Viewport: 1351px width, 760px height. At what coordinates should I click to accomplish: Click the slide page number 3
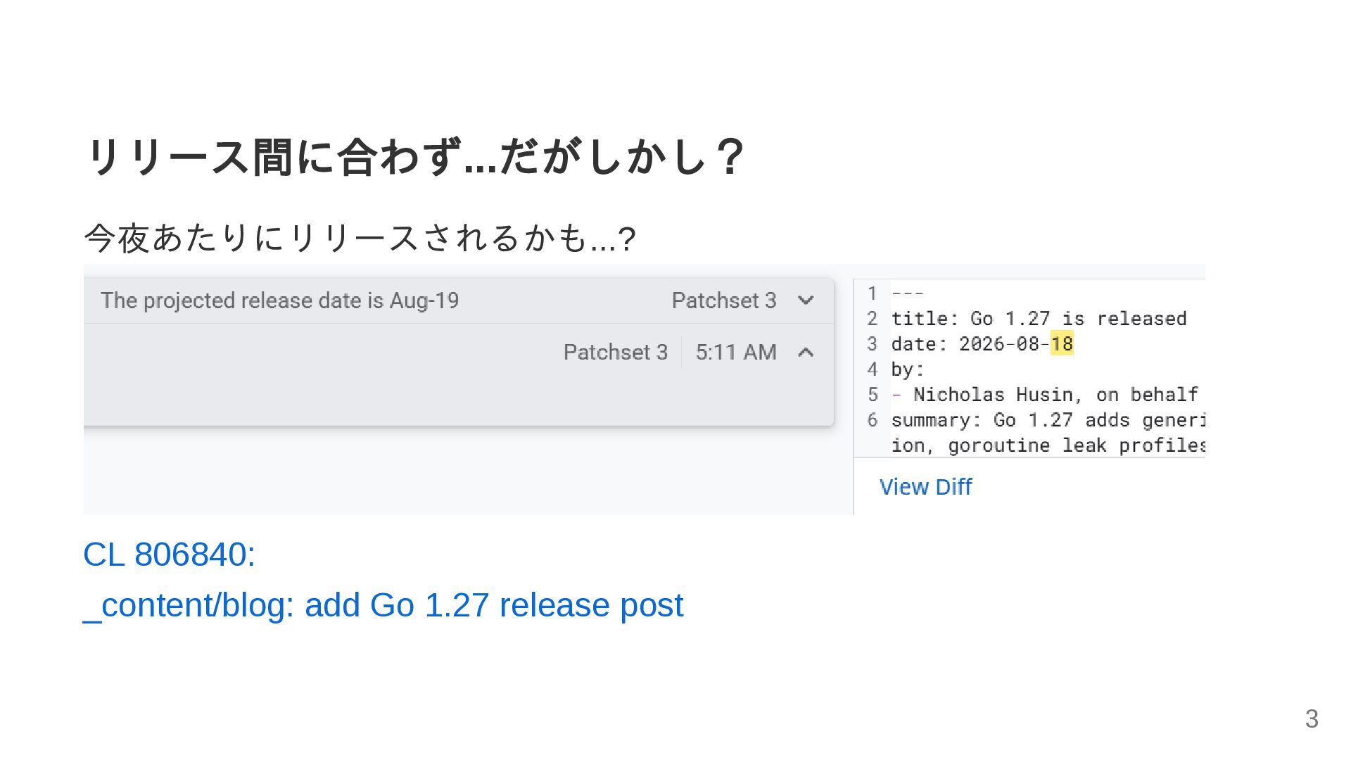click(1312, 718)
